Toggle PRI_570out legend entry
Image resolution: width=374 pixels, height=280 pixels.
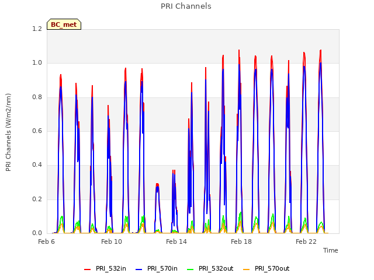pyautogui.click(x=266, y=268)
